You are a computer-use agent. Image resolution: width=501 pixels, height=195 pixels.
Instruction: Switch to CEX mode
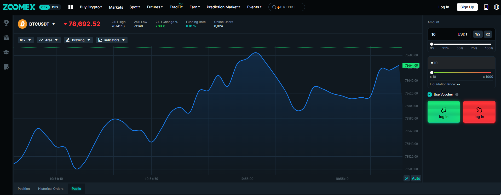(44, 7)
